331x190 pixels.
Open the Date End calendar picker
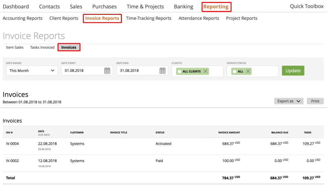pyautogui.click(x=163, y=71)
